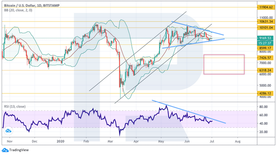Viewport: 277px width, 155px height.
Task: Click the RSI 80.00 scale value
Action: pos(262,106)
